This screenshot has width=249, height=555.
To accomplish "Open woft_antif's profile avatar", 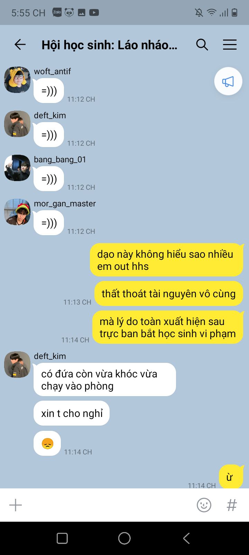I will pos(17,80).
